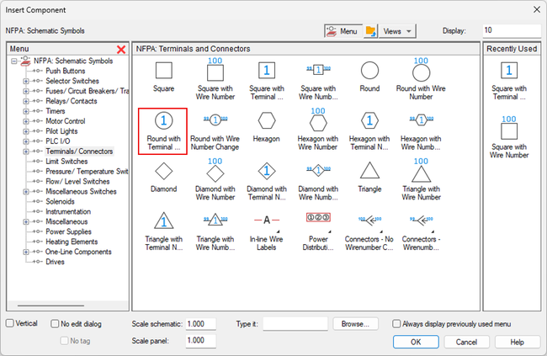Click the menu tree horizontal scrollbar
Viewport: 547px width, 356px height.
tap(51, 306)
